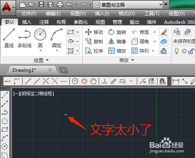Switch to the 插入 ribbon tab
This screenshot has height=158, width=195.
click(x=27, y=22)
